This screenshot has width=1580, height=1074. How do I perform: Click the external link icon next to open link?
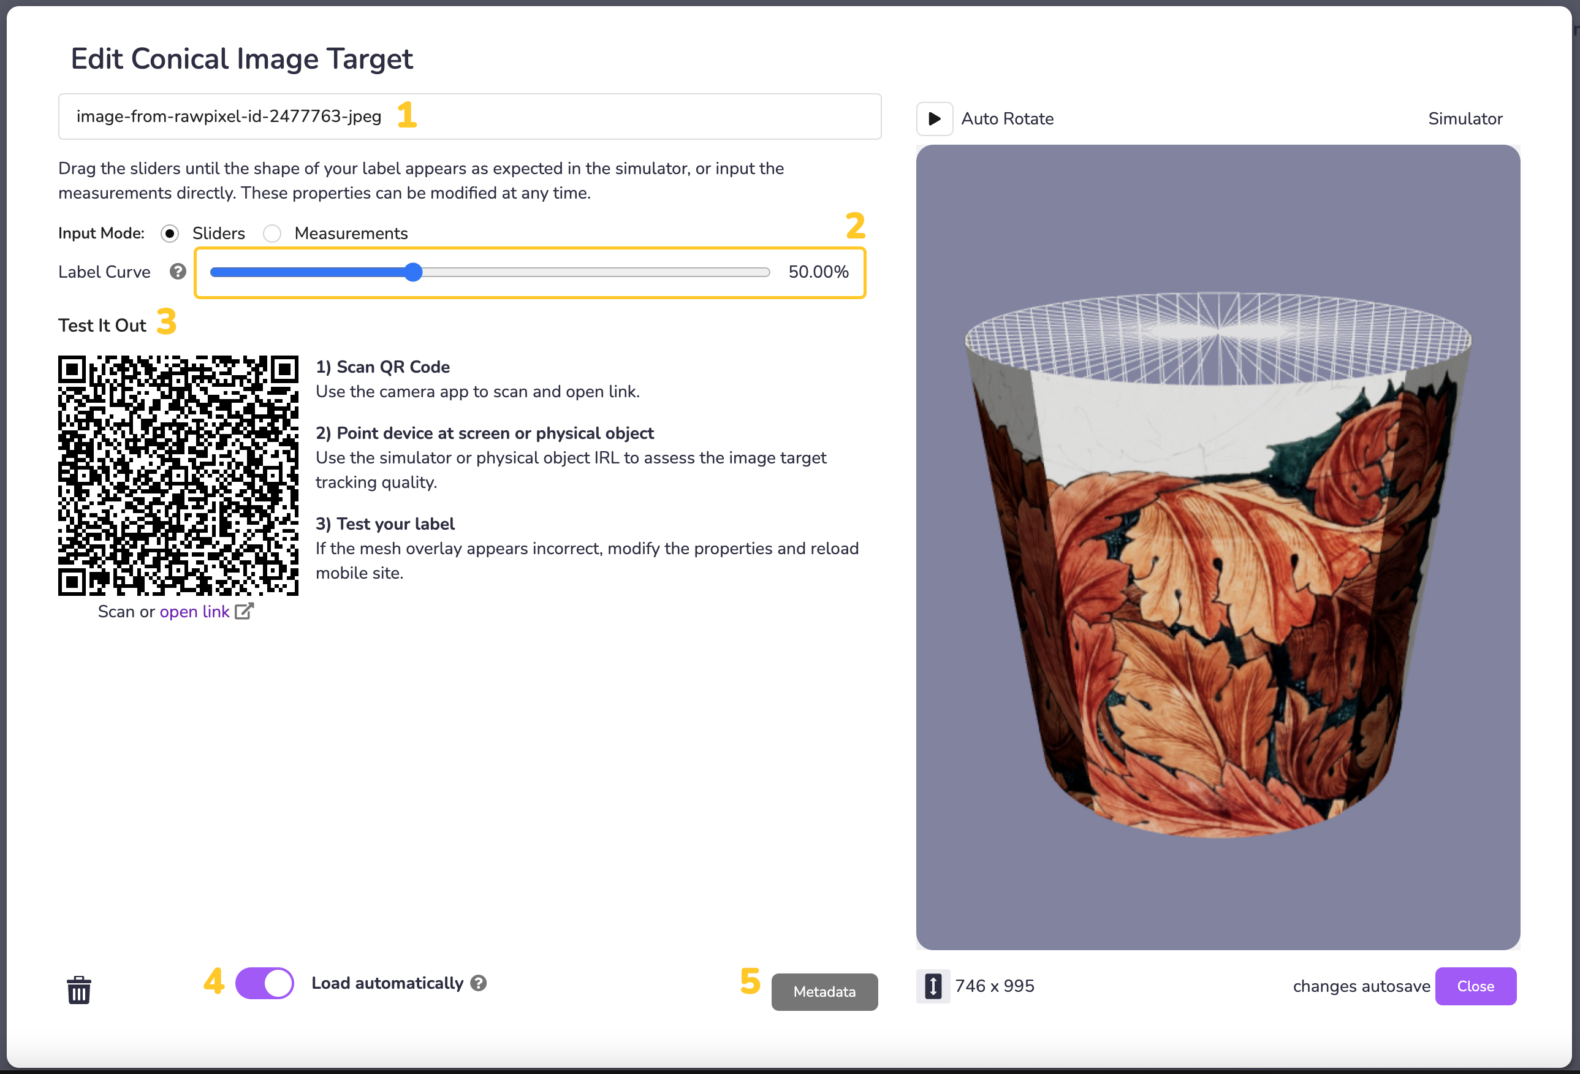tap(244, 611)
